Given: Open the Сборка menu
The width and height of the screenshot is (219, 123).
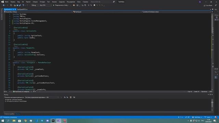Looking at the screenshot, I should click(35, 2).
